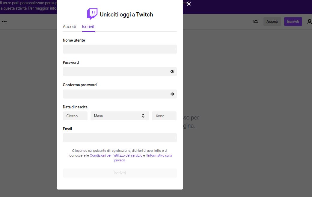Click the Twitch logo in the signup dialog
The image size is (312, 197).
pyautogui.click(x=92, y=14)
